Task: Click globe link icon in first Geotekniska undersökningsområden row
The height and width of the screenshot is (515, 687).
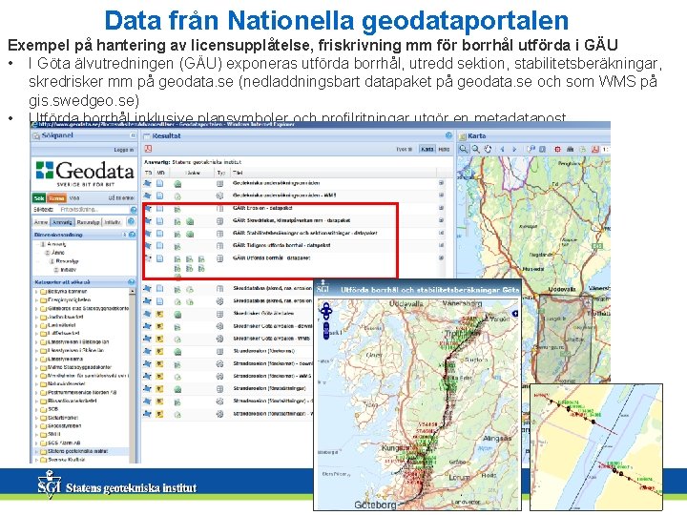Action: click(x=177, y=184)
